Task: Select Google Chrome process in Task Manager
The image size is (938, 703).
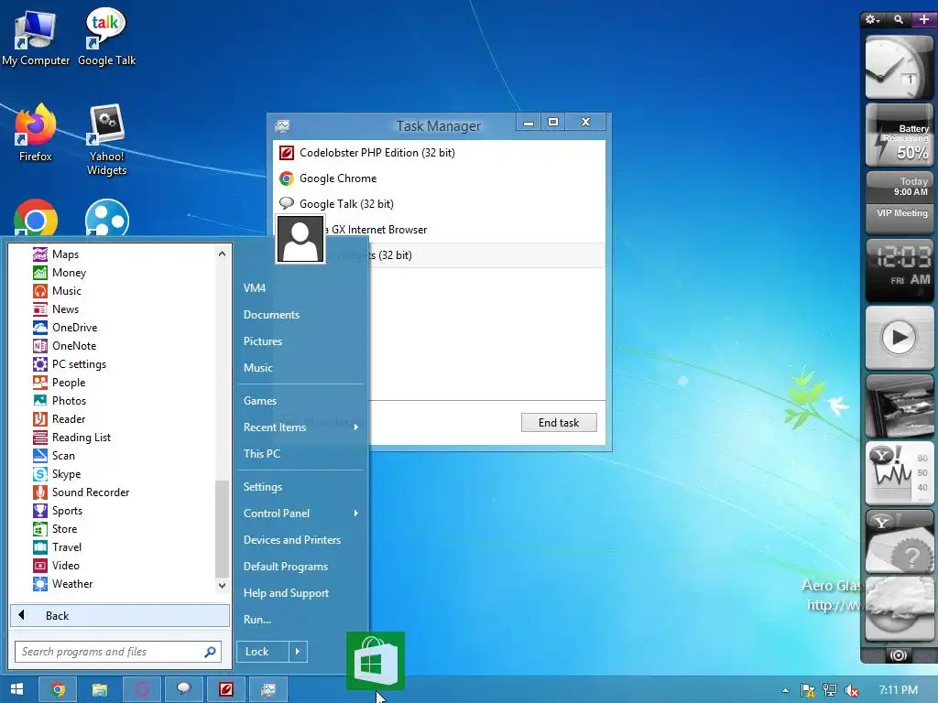Action: click(x=439, y=178)
